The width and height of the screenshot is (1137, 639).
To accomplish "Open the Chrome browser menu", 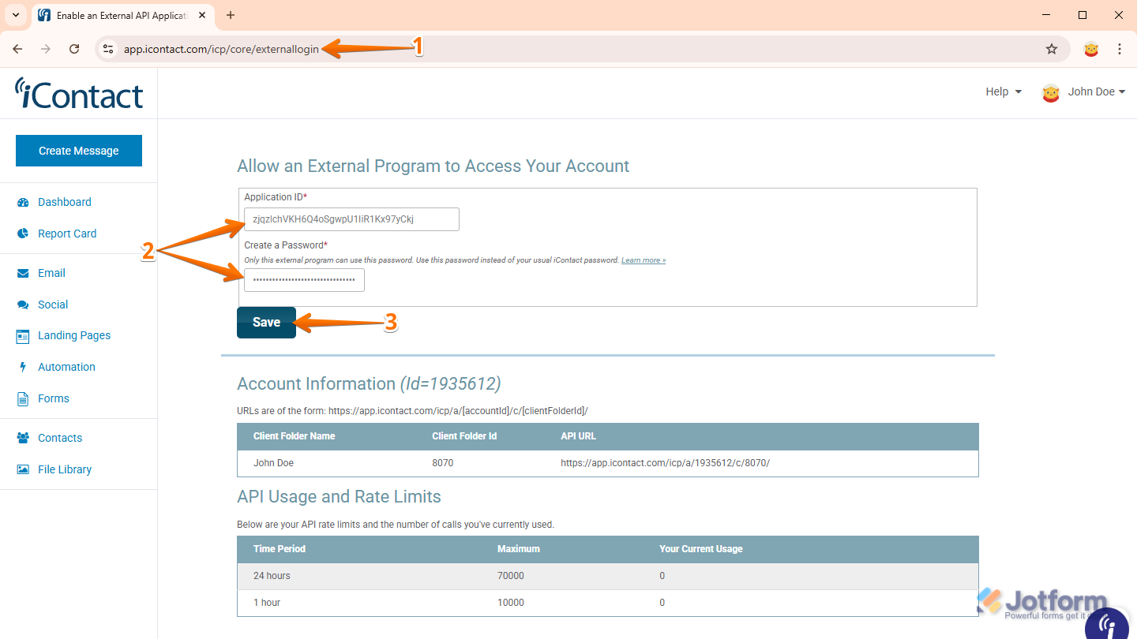I will (1120, 48).
